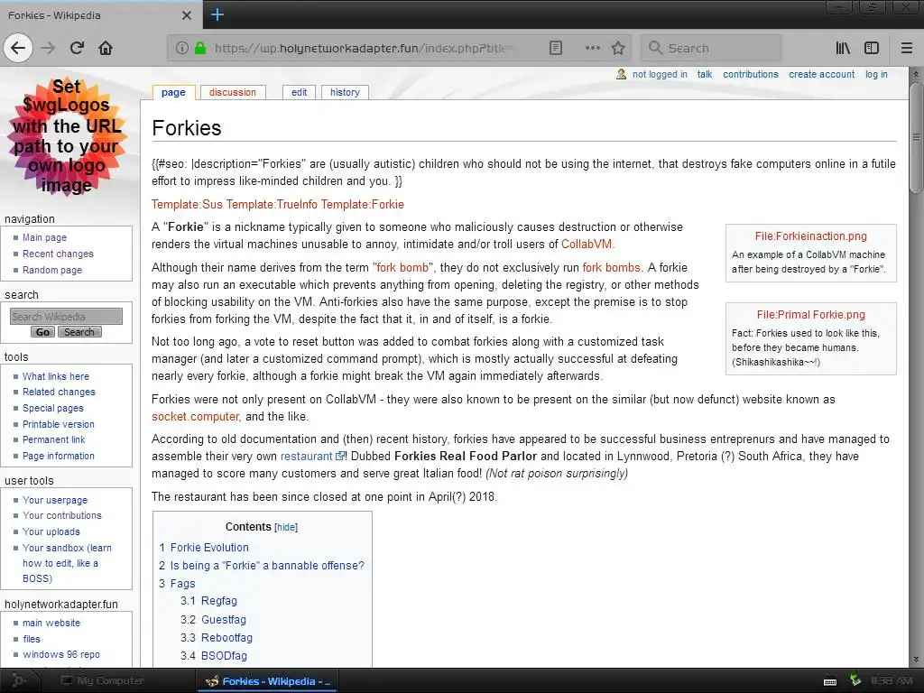Open Your userpage link

(55, 500)
